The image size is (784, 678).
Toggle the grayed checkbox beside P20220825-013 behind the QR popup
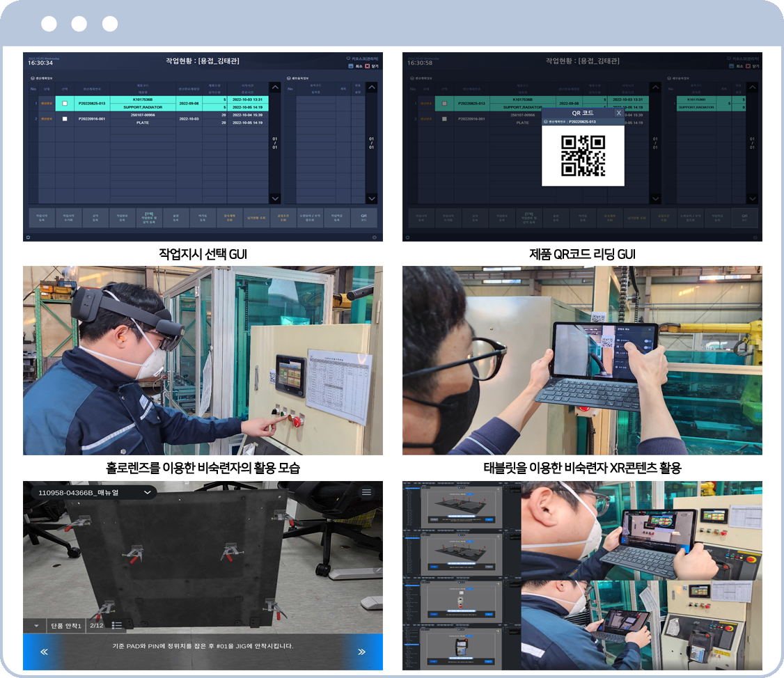(444, 103)
